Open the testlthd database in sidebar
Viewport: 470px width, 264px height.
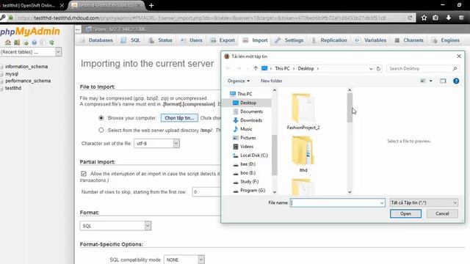[13, 88]
